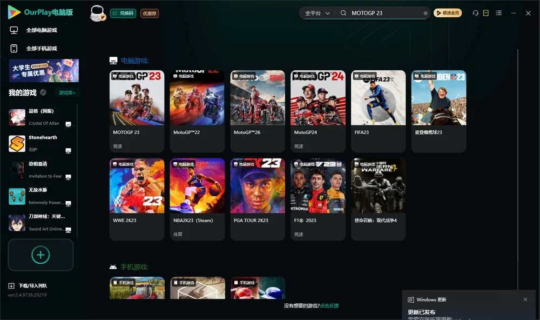Open the redeem code (兑换码) button
540x320 pixels.
123,13
